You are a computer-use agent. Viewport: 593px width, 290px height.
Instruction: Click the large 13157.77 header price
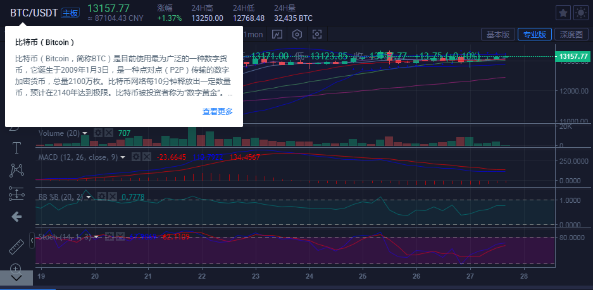(109, 8)
